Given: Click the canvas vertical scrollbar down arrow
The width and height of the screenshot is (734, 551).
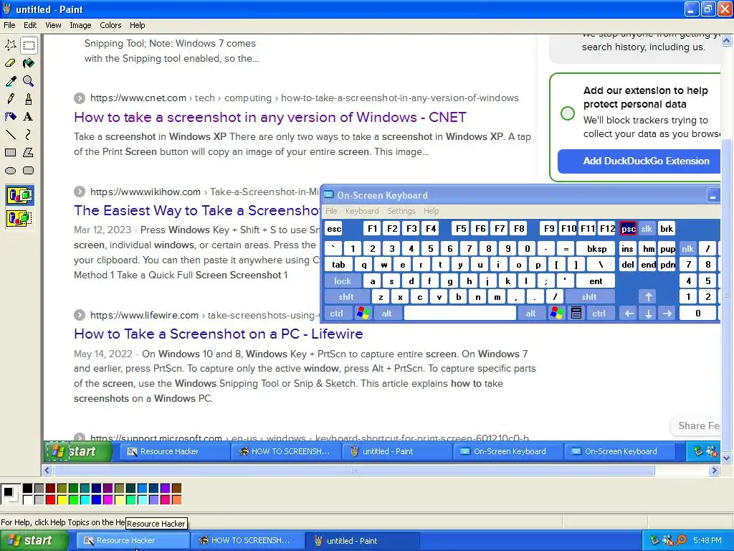Looking at the screenshot, I should pyautogui.click(x=727, y=458).
